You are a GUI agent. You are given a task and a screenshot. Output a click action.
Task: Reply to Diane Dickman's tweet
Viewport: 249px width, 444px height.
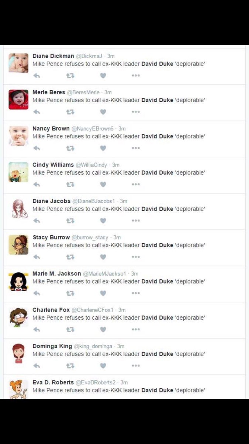(37, 75)
